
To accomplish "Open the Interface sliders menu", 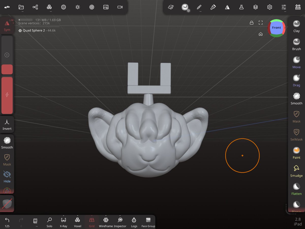I will [284, 7].
